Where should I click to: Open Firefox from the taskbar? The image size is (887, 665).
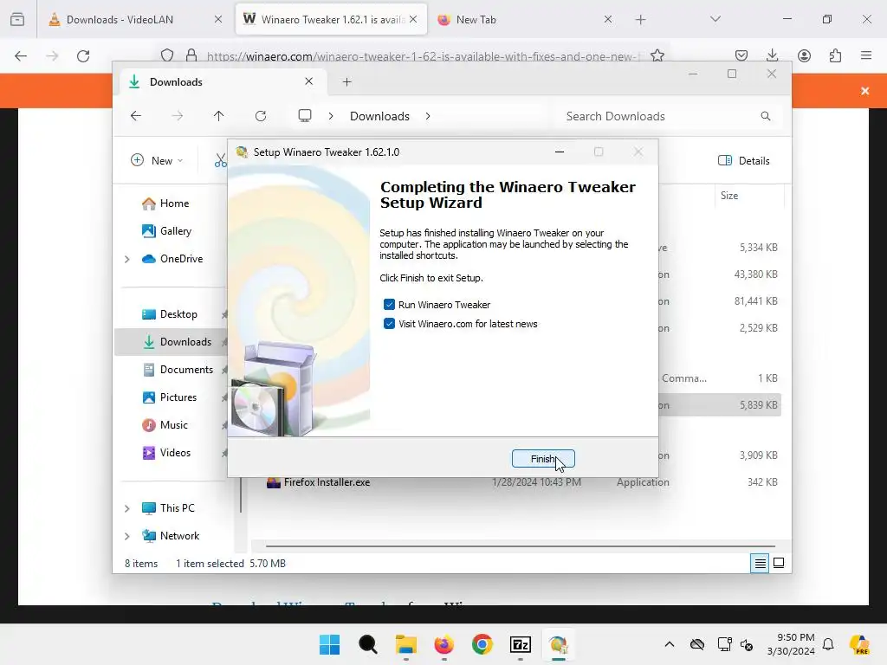(444, 644)
